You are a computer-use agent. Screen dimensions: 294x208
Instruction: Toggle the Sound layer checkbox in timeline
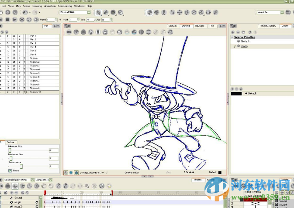pos(0,198)
